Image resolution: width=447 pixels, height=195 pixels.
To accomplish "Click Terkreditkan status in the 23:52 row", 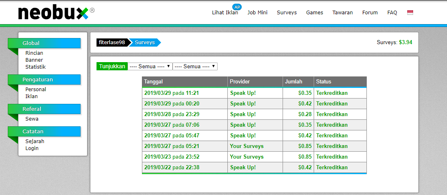I will [x=332, y=157].
